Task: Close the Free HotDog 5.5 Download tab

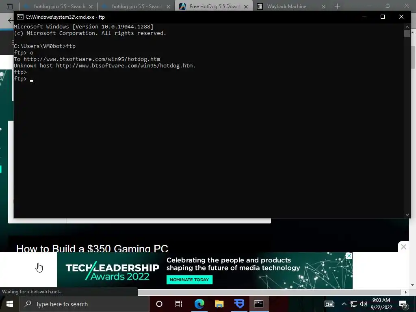Action: point(246,6)
